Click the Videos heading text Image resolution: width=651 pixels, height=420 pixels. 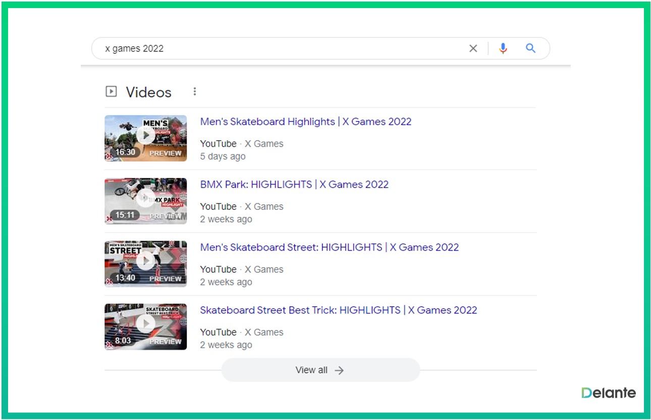pyautogui.click(x=148, y=92)
